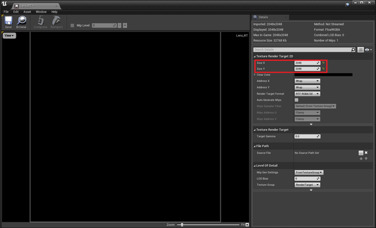
Task: Click the 'Method: Not Streamed' text
Action: pyautogui.click(x=329, y=24)
